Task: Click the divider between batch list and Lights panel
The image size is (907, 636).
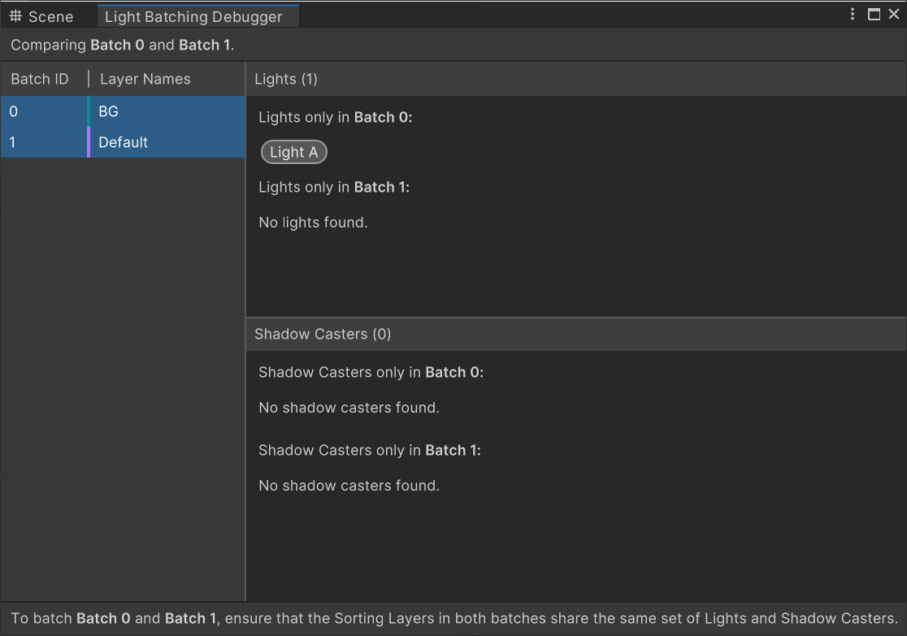Action: (x=245, y=325)
